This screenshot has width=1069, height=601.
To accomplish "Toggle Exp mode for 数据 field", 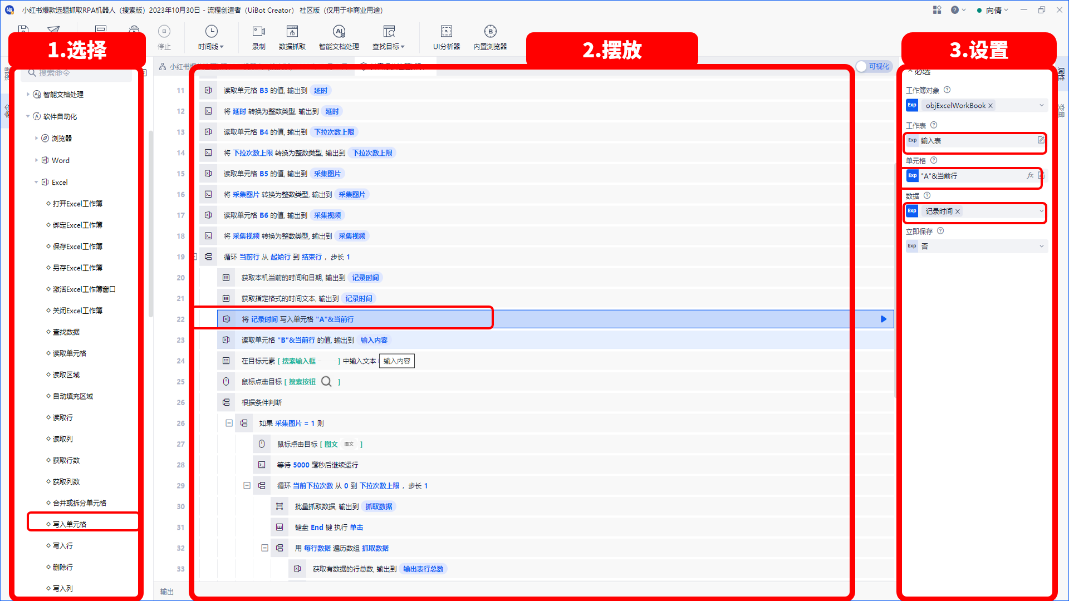I will pos(912,211).
